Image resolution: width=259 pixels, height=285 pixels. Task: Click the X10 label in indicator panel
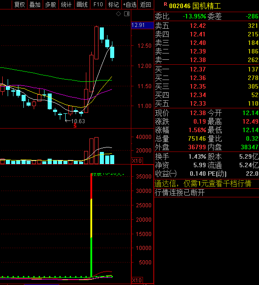[137, 280]
